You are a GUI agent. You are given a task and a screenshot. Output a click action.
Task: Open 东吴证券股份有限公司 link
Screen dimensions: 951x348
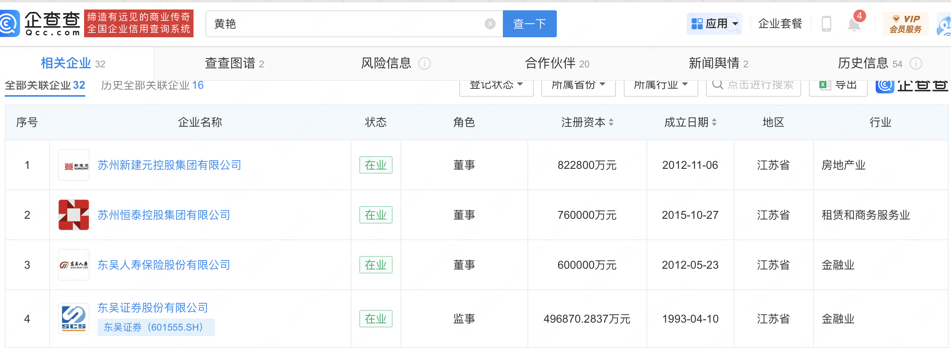pyautogui.click(x=153, y=308)
